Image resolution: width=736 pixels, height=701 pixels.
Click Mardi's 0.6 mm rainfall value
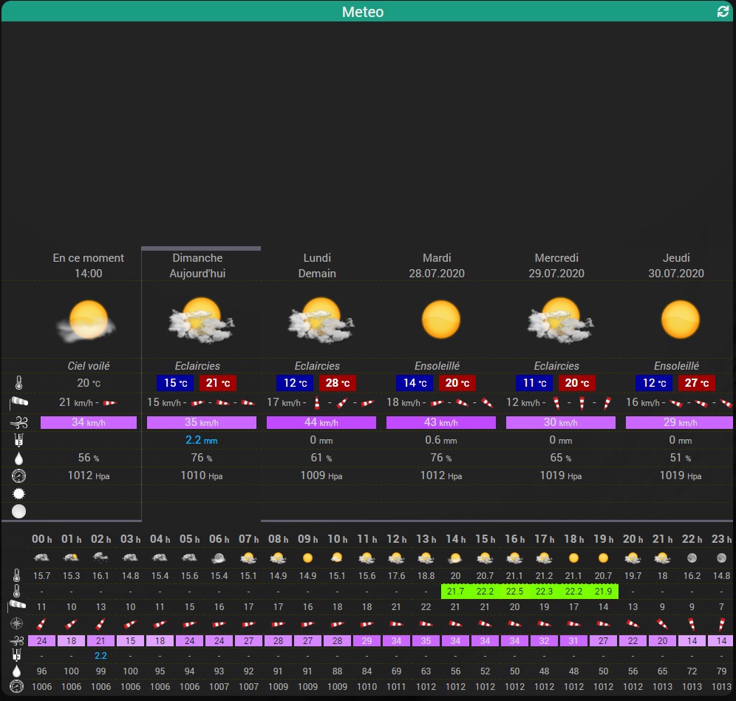440,440
